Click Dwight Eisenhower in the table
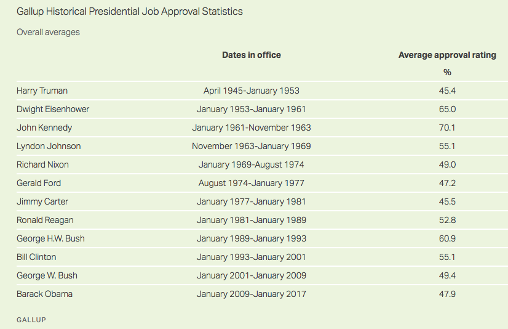 point(53,109)
